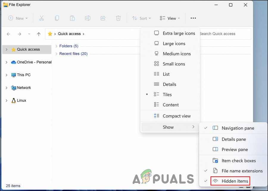Minimize the File Explorer window

[216, 5]
